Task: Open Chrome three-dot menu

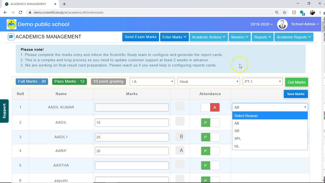Action: [320, 12]
